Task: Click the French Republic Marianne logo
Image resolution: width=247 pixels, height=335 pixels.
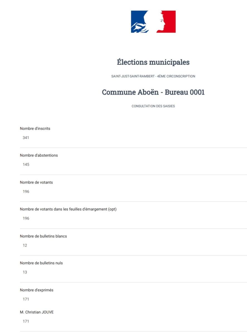Action: click(x=153, y=22)
